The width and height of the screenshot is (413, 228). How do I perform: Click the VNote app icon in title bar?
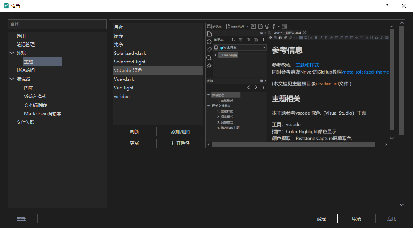pos(6,6)
